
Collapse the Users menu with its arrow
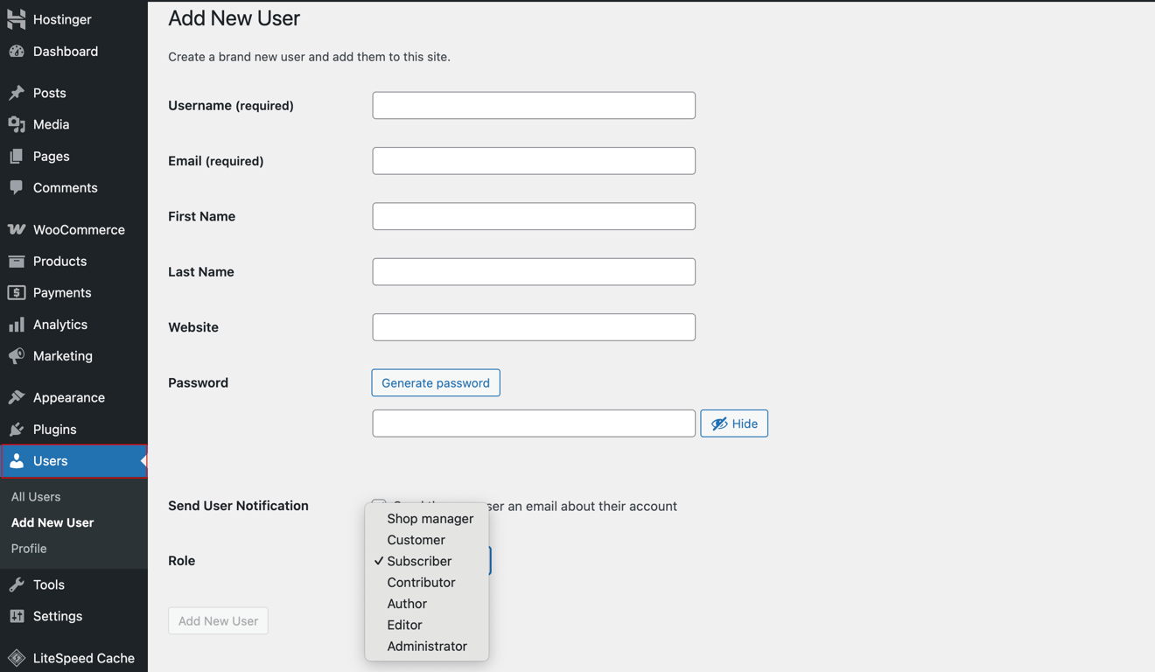point(143,460)
